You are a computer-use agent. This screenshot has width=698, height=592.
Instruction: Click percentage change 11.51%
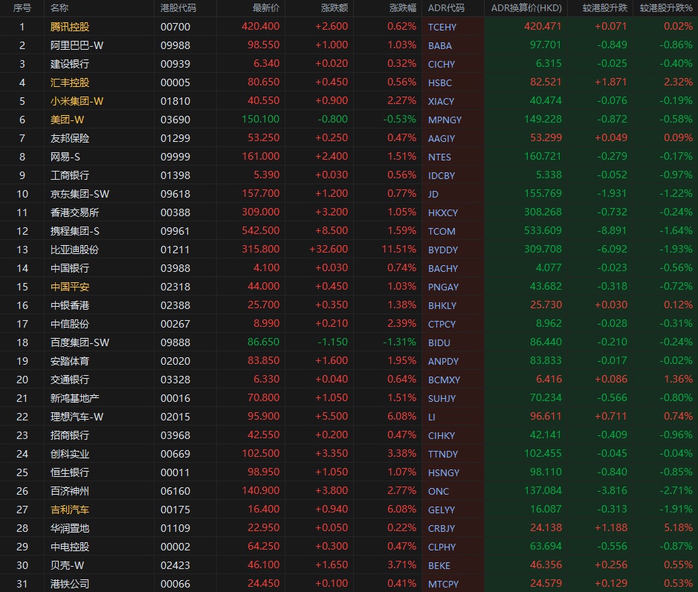click(399, 249)
